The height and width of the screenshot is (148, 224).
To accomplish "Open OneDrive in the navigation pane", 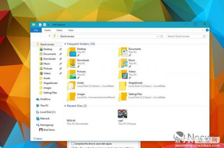I will coord(45,99).
